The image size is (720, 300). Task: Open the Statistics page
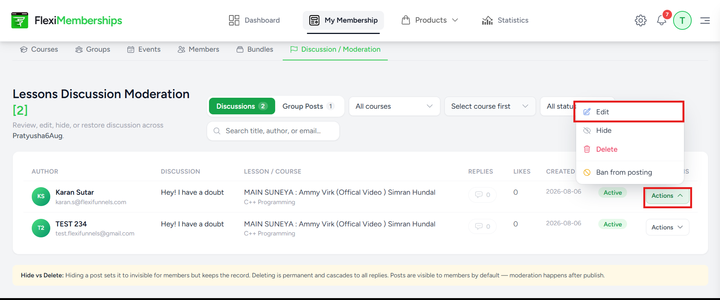pos(505,20)
